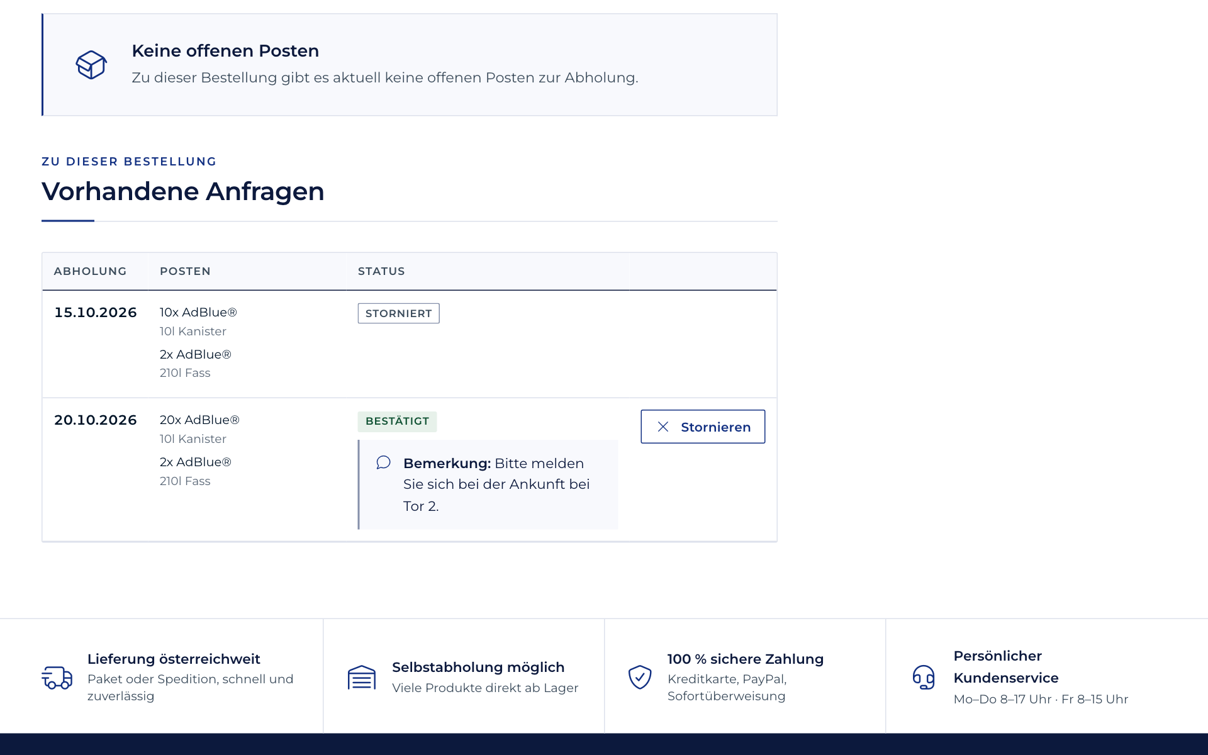Click the headset icon beside Persönlicher Kundenservice
This screenshot has width=1208, height=755.
(924, 677)
